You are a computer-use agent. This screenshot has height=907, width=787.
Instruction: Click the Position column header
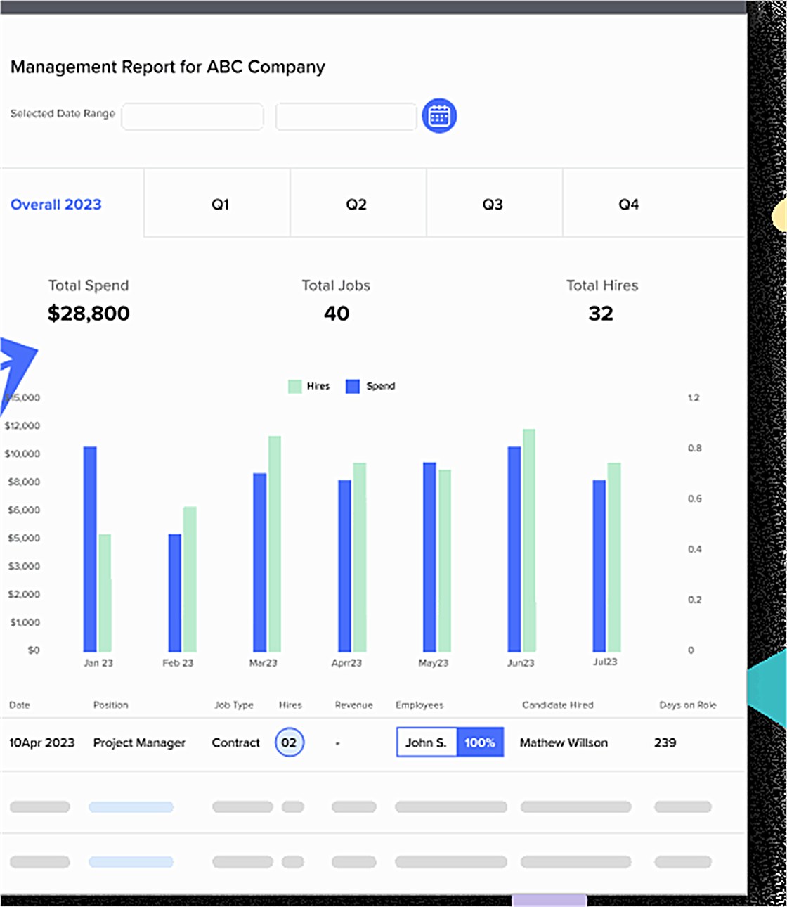coord(111,705)
